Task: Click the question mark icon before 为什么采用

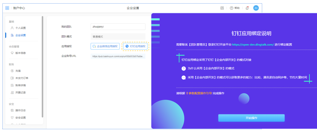Action: pyautogui.click(x=184, y=68)
